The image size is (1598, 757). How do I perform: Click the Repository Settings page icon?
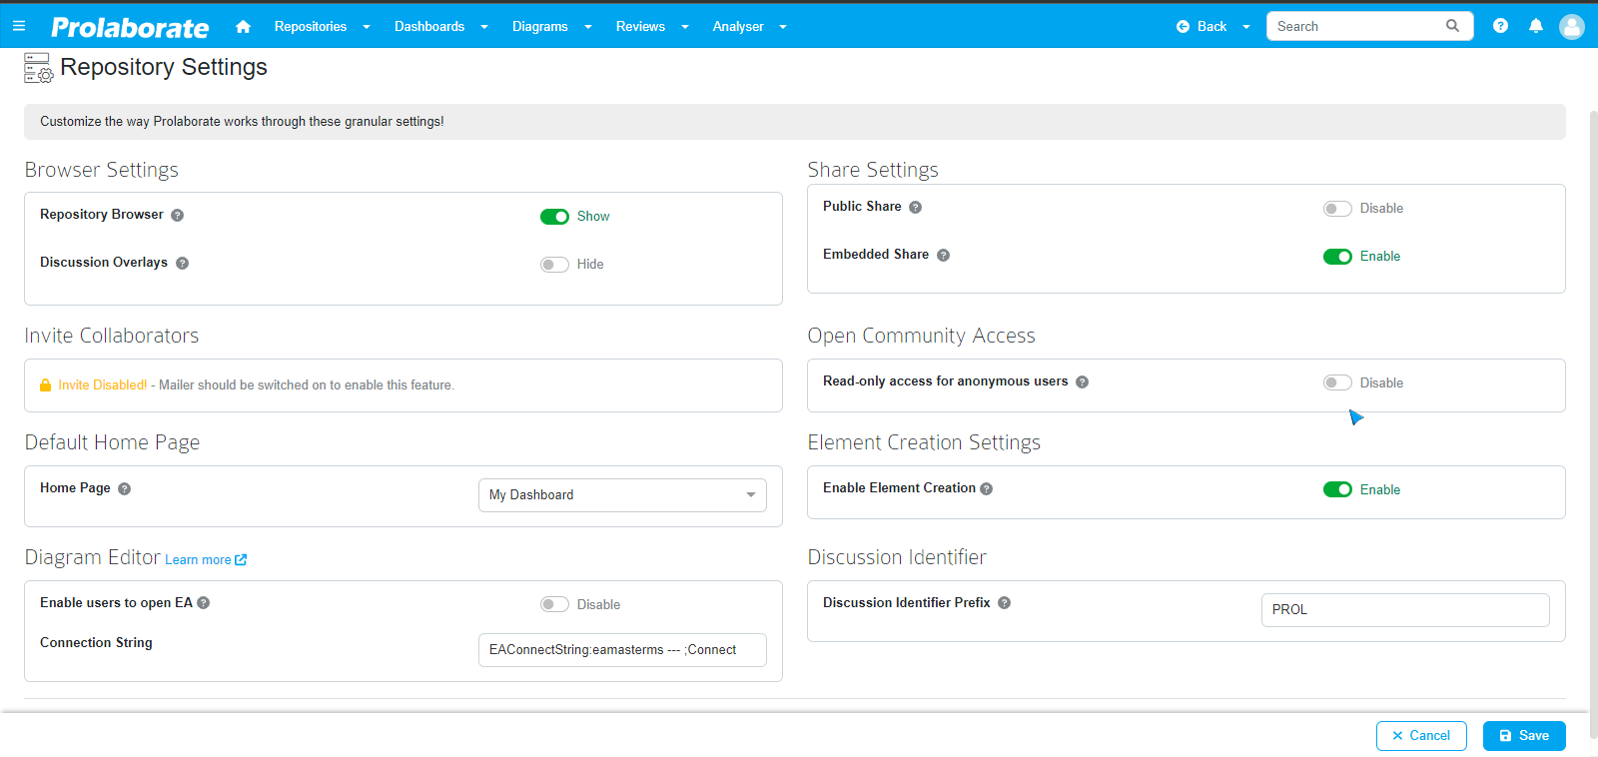pyautogui.click(x=39, y=68)
